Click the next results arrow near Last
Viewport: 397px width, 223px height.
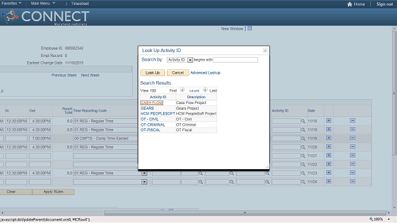click(205, 90)
